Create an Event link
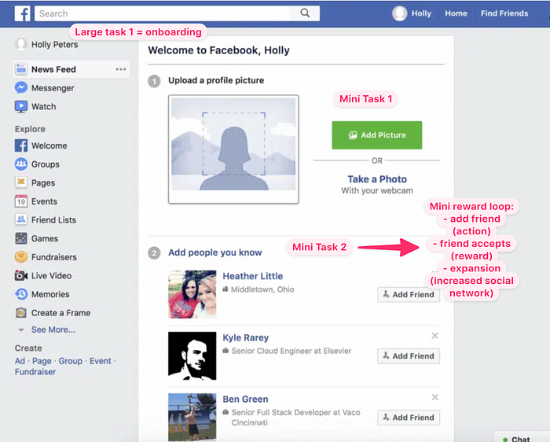Image resolution: width=550 pixels, height=442 pixels. [101, 361]
